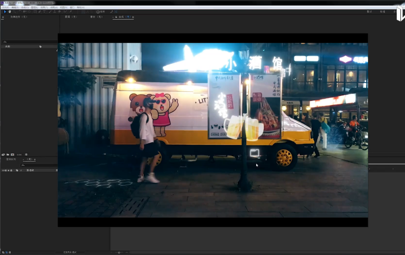
Task: Click the new folder icon in Project panel
Action: pyautogui.click(x=7, y=154)
